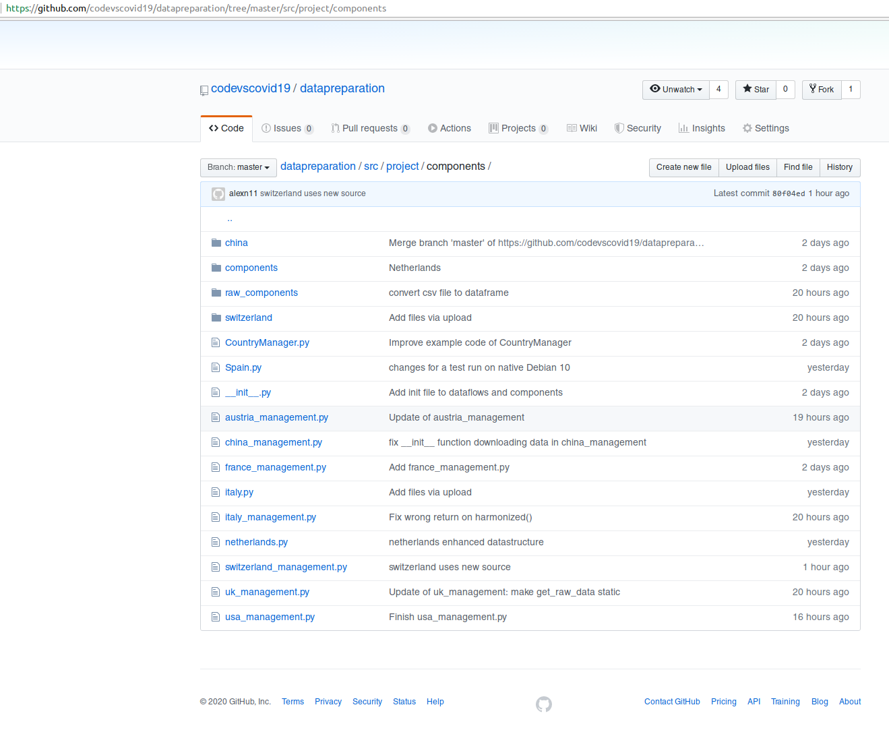Open the fork count 1
Image resolution: width=889 pixels, height=730 pixels.
(x=851, y=90)
